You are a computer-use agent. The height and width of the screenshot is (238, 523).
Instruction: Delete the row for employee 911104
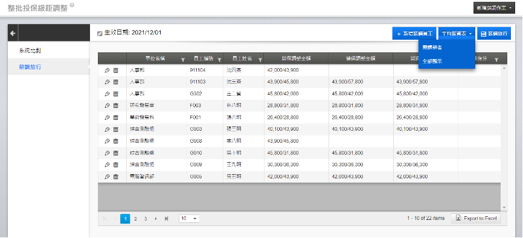(116, 70)
